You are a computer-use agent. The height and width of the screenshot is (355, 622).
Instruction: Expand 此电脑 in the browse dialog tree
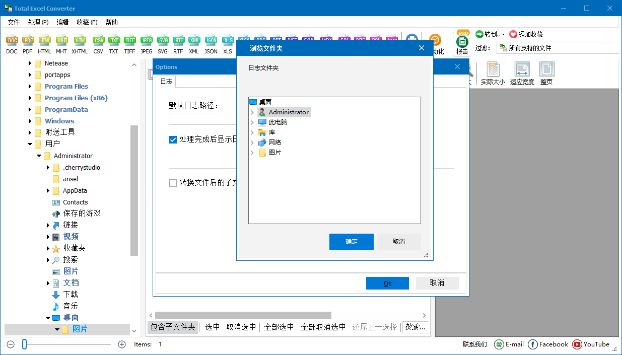tap(251, 122)
